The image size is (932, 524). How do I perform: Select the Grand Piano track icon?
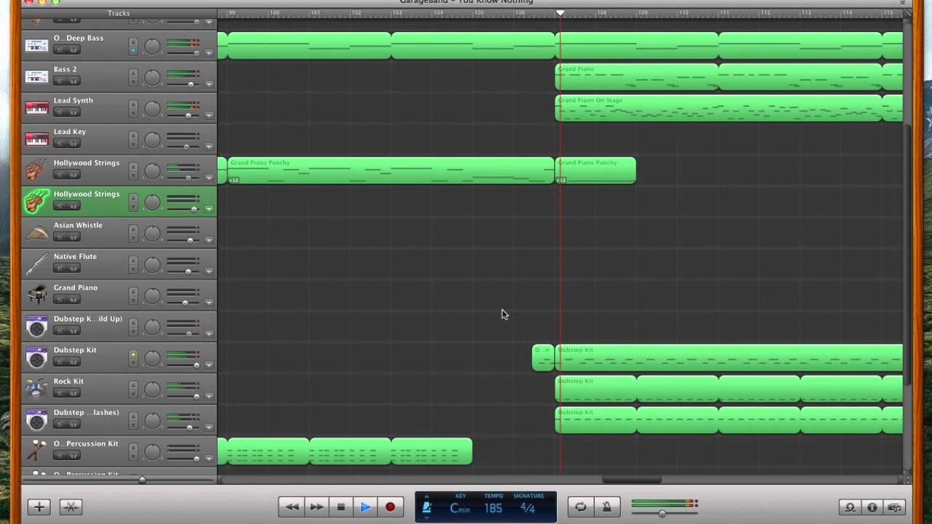click(36, 295)
